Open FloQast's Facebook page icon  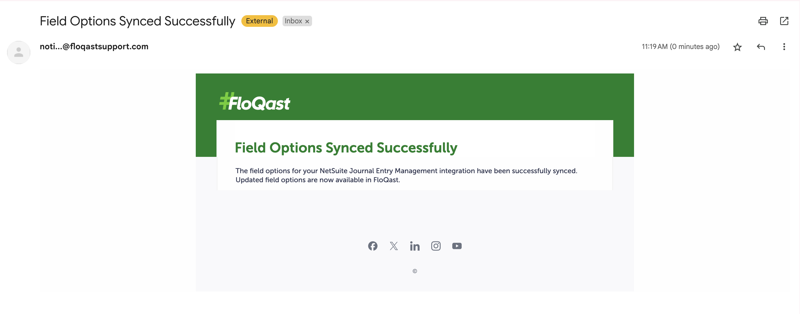tap(373, 246)
